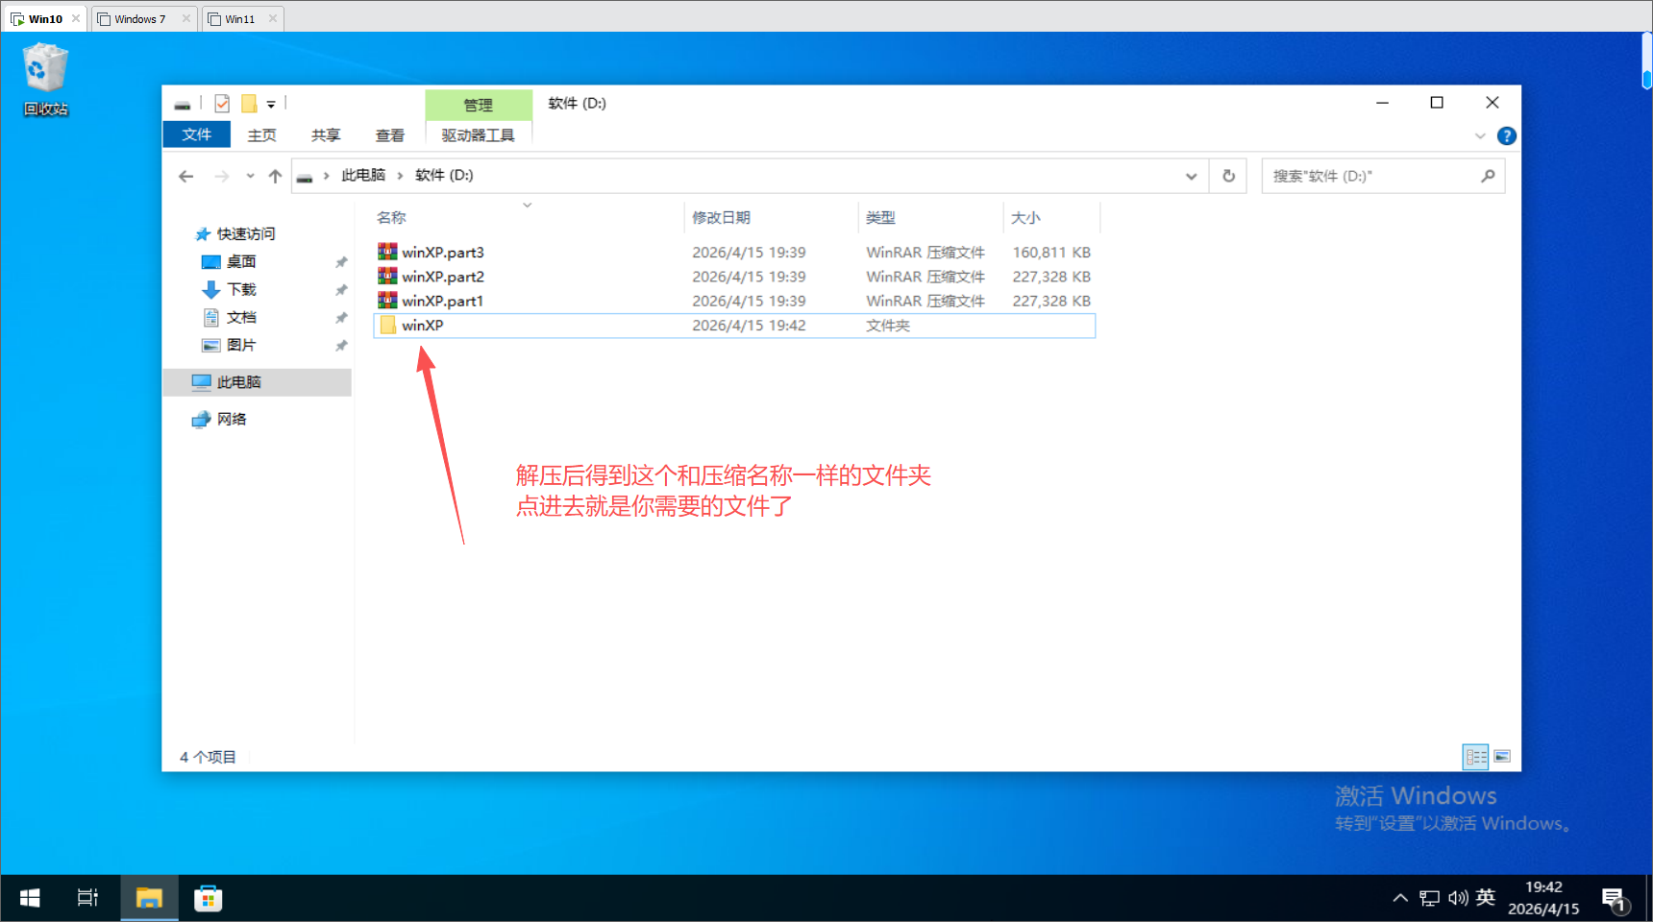Open 桌面 in navigation pane
Screen dimensions: 1653x922
click(x=240, y=261)
